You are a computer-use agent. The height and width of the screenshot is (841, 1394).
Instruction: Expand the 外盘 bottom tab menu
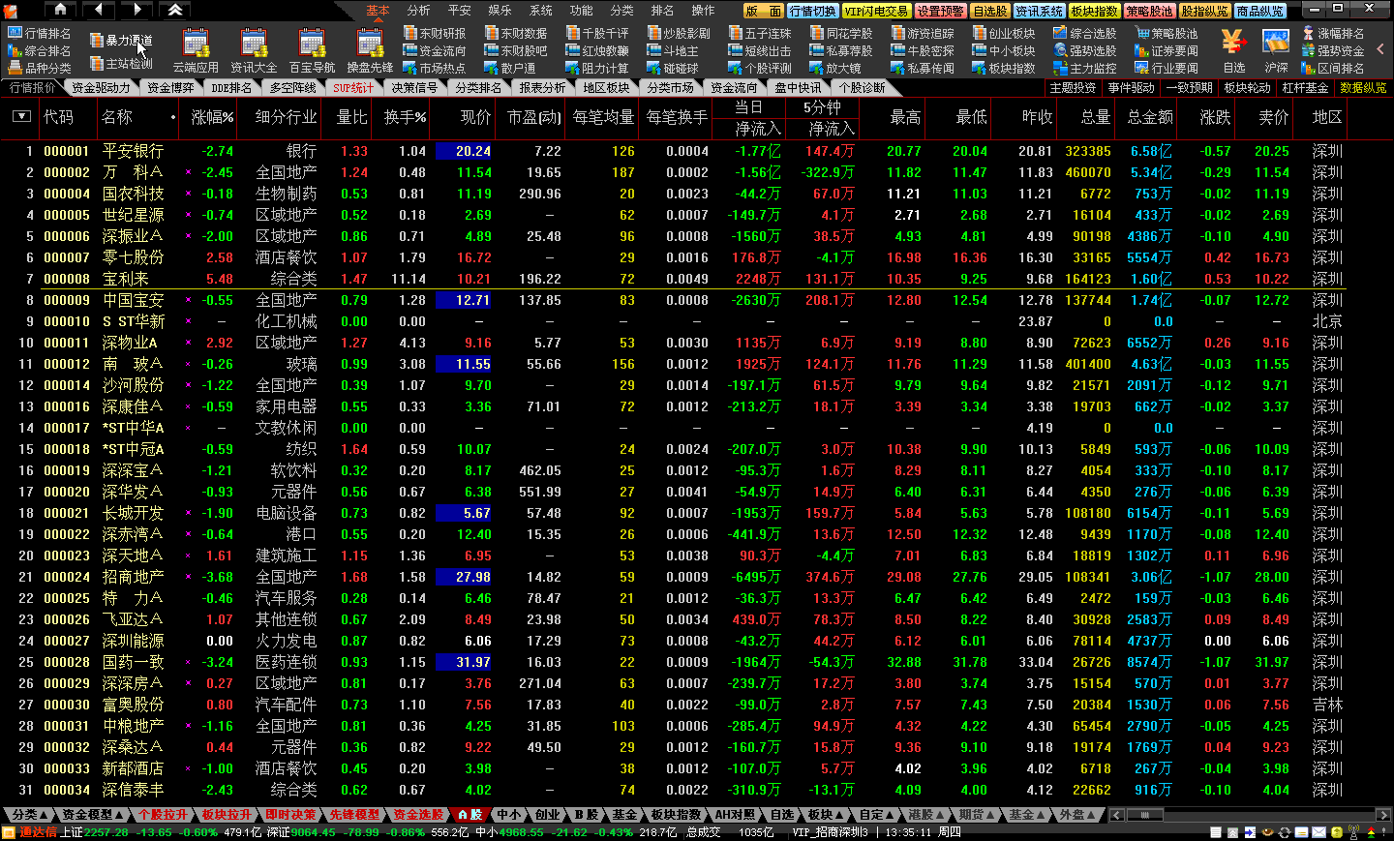1077,815
